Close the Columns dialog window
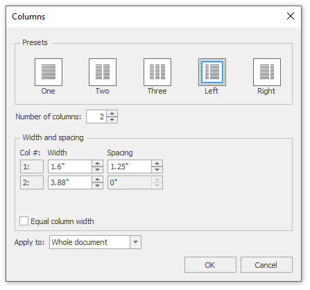This screenshot has height=290, width=310. pyautogui.click(x=291, y=16)
